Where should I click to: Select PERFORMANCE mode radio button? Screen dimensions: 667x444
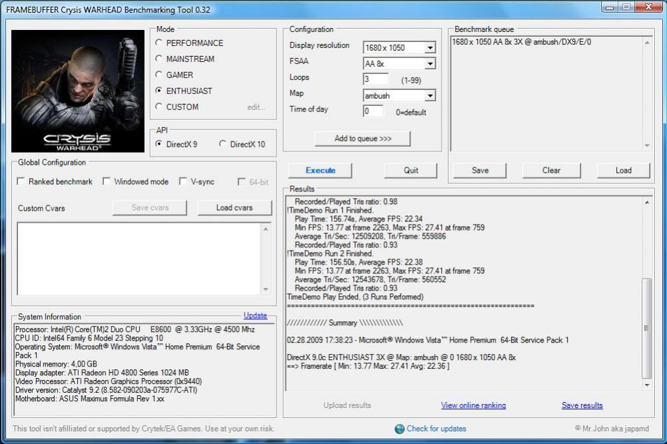pos(159,43)
